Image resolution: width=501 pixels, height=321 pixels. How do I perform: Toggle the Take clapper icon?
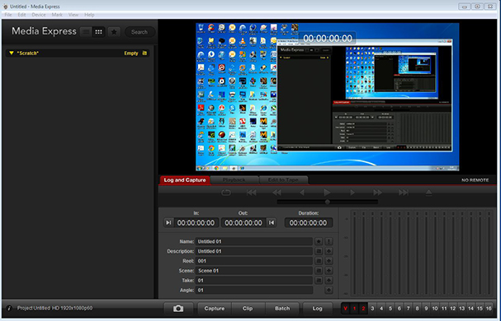(x=319, y=280)
